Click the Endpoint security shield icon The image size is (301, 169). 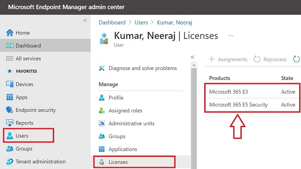click(10, 110)
